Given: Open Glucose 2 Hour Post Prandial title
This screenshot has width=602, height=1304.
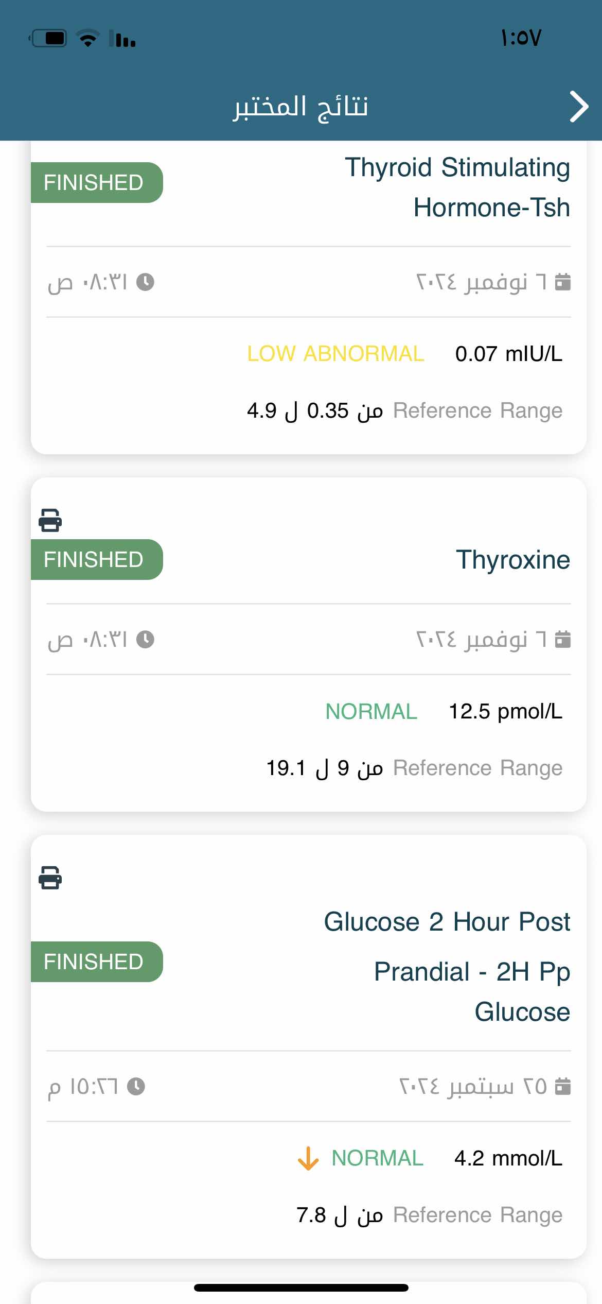Looking at the screenshot, I should (x=447, y=967).
